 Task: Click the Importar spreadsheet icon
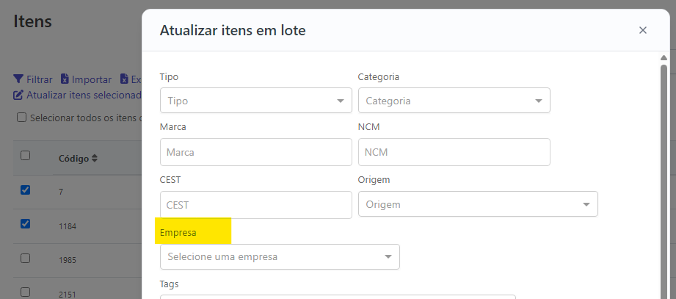tap(65, 79)
